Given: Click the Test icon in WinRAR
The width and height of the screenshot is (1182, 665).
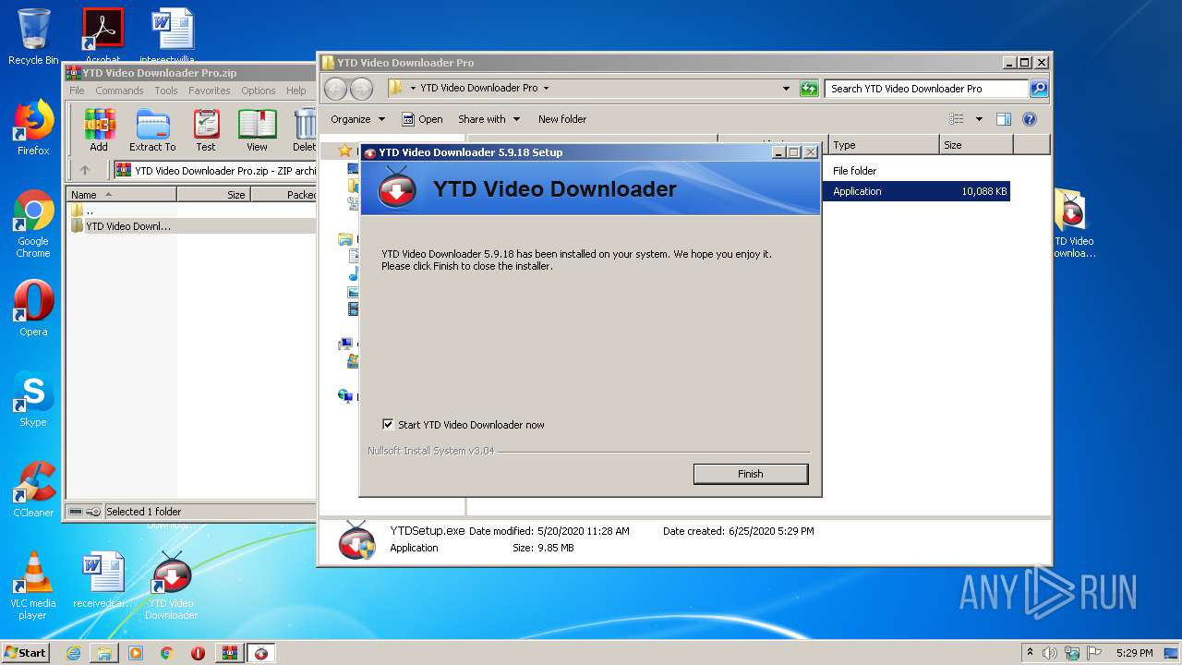Looking at the screenshot, I should click(x=206, y=130).
